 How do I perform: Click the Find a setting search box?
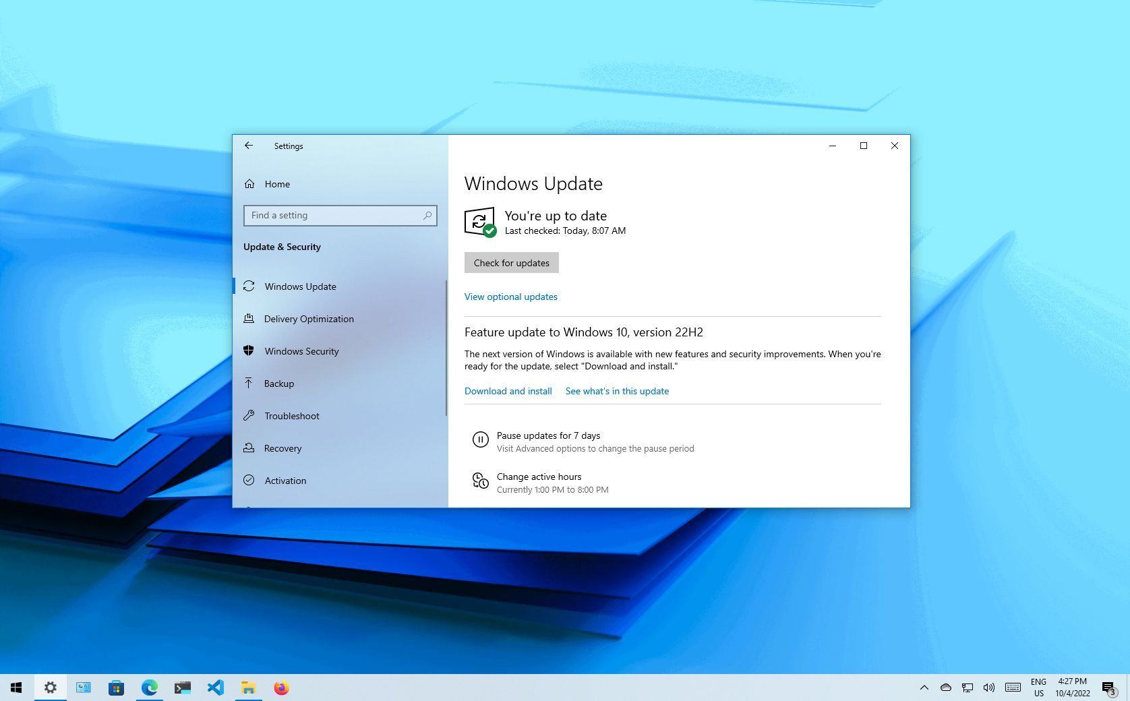(x=340, y=215)
